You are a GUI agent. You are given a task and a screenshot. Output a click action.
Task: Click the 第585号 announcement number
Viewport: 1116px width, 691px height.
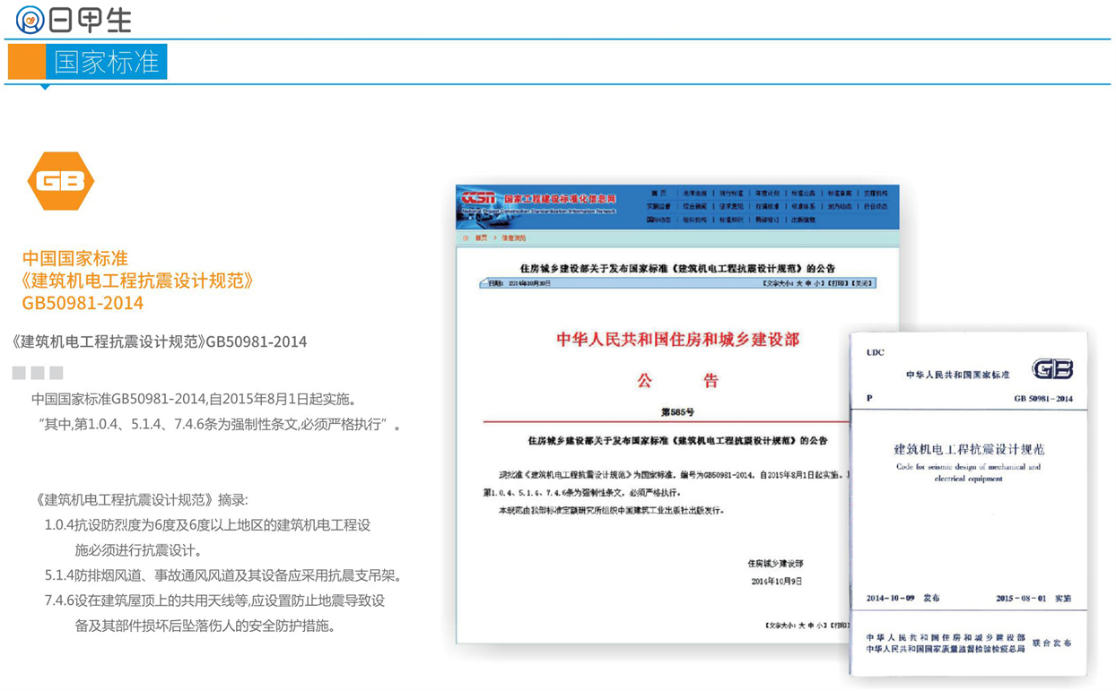[677, 412]
